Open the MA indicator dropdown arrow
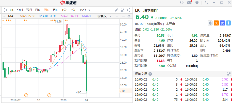 point(4,16)
